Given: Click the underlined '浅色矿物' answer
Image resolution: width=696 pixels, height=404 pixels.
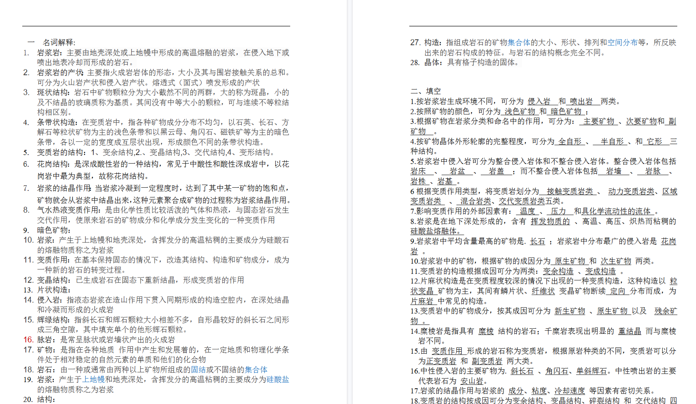Looking at the screenshot, I should pos(519,112).
